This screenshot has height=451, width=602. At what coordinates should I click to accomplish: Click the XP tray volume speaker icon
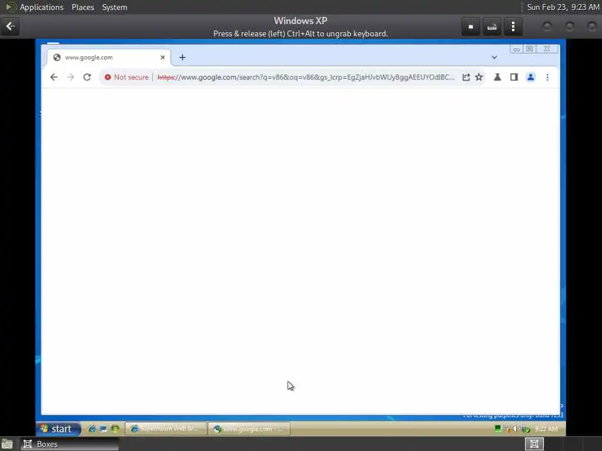[x=515, y=429]
